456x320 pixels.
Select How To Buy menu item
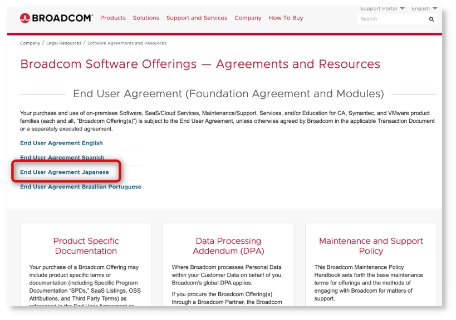[286, 18]
